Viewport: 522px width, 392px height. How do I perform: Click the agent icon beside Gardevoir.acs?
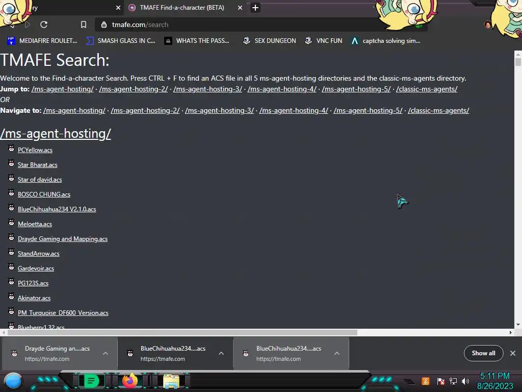tap(11, 266)
